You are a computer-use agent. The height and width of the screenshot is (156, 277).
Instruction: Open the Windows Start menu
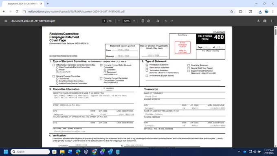pyautogui.click(x=6, y=152)
